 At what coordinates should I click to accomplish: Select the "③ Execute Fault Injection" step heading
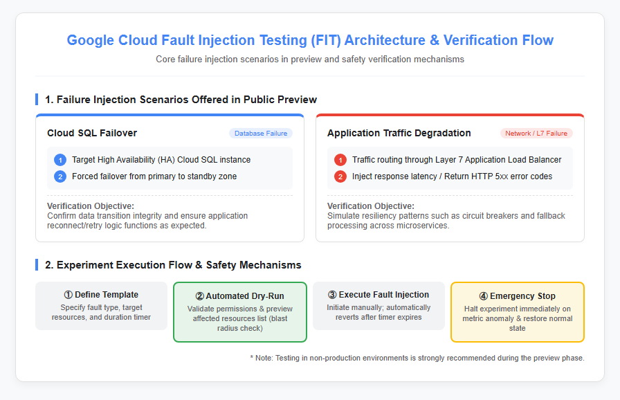click(x=379, y=295)
